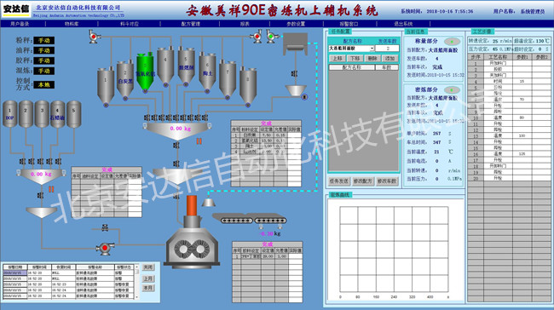Click the 上移 button in task config
Viewport: 554px width, 310px height.
(x=338, y=58)
